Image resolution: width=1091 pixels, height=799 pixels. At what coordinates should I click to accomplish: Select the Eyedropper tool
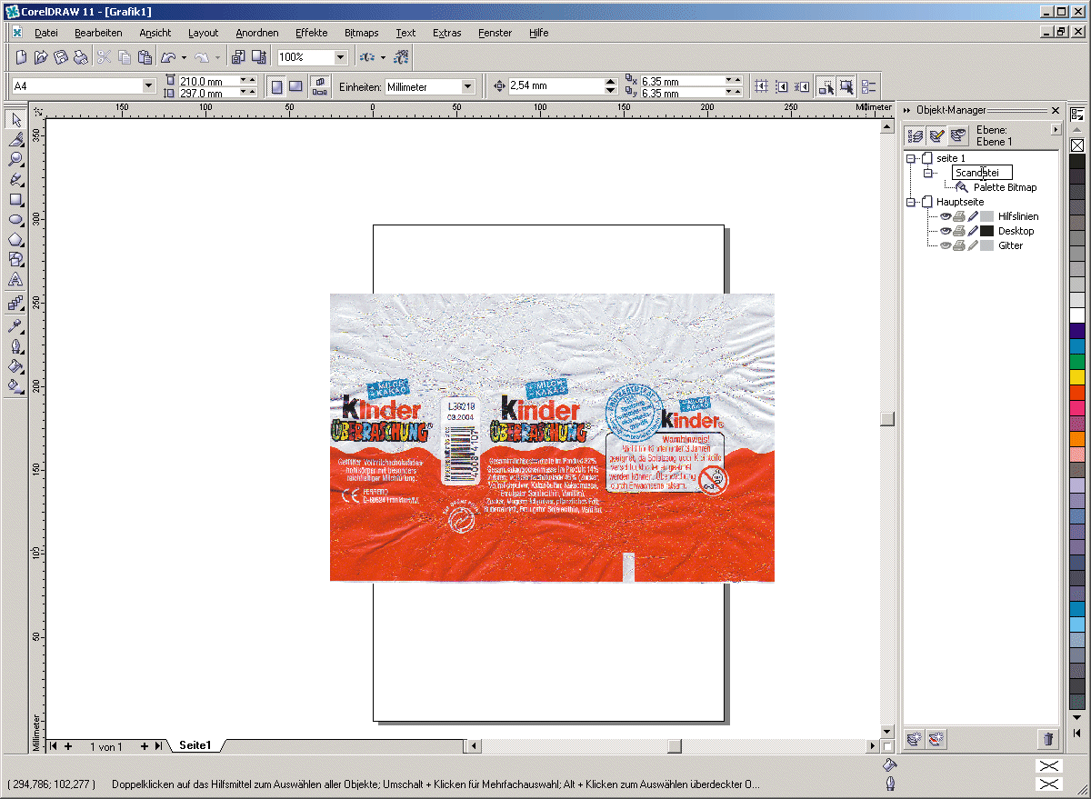tap(15, 325)
